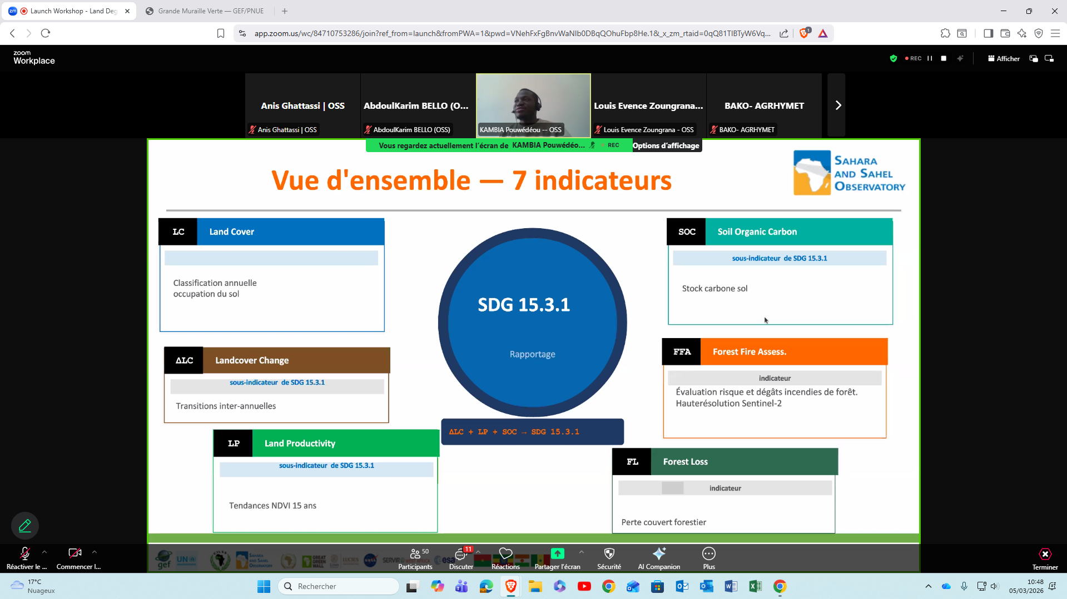Click Terminer to end the meeting
Screen dimensions: 1067x599
(1045, 558)
